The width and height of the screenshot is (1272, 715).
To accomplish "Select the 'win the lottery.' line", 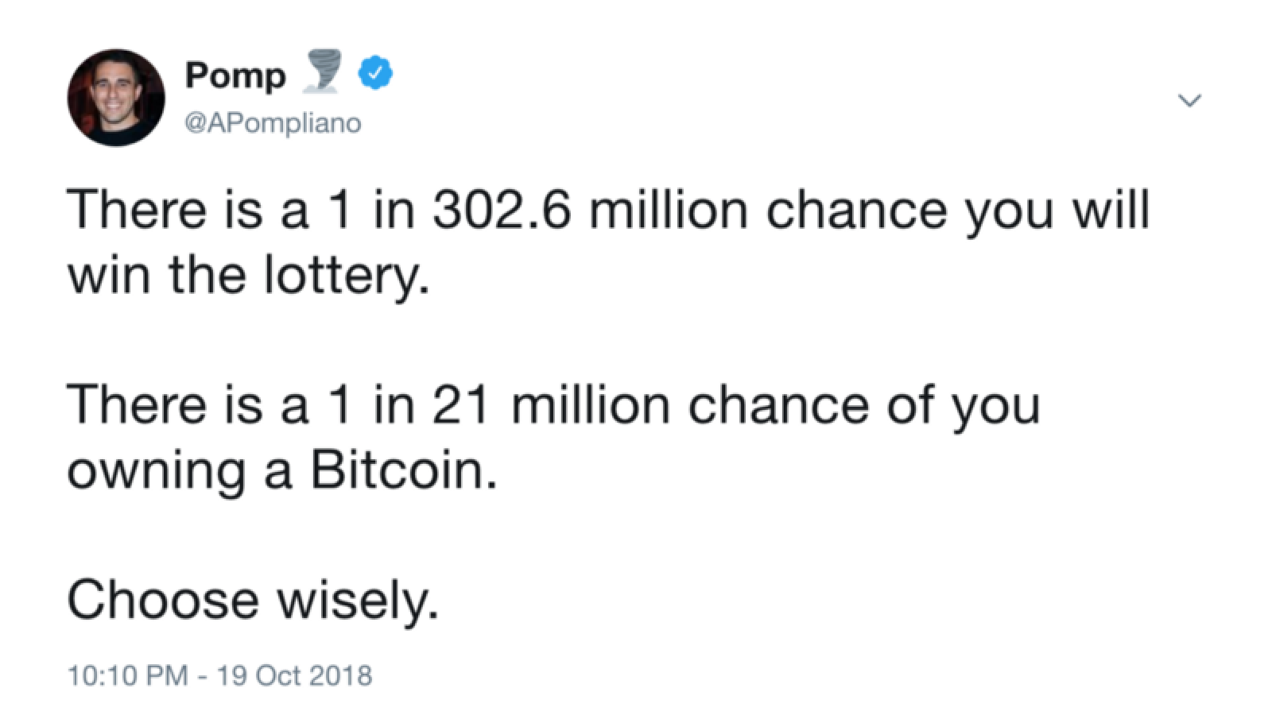I will [249, 276].
